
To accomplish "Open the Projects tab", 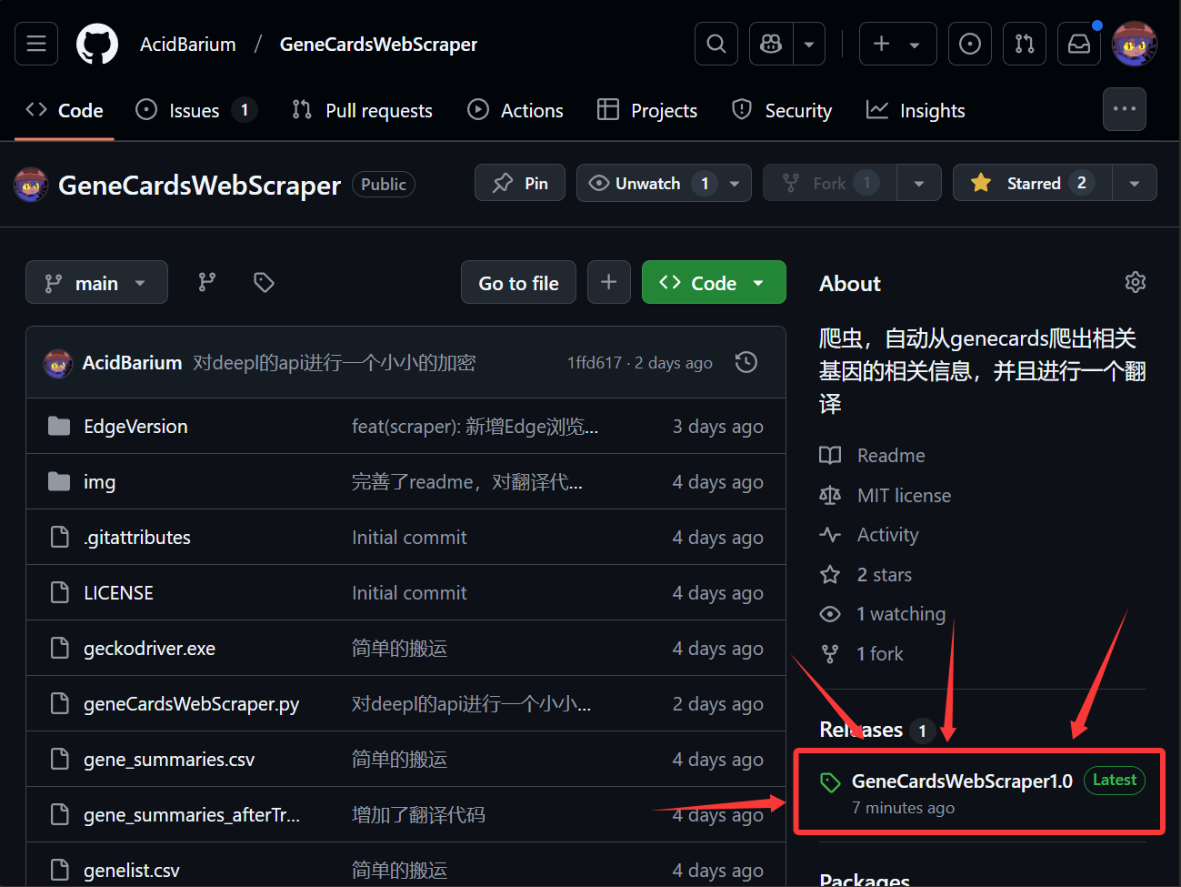I will [x=647, y=110].
